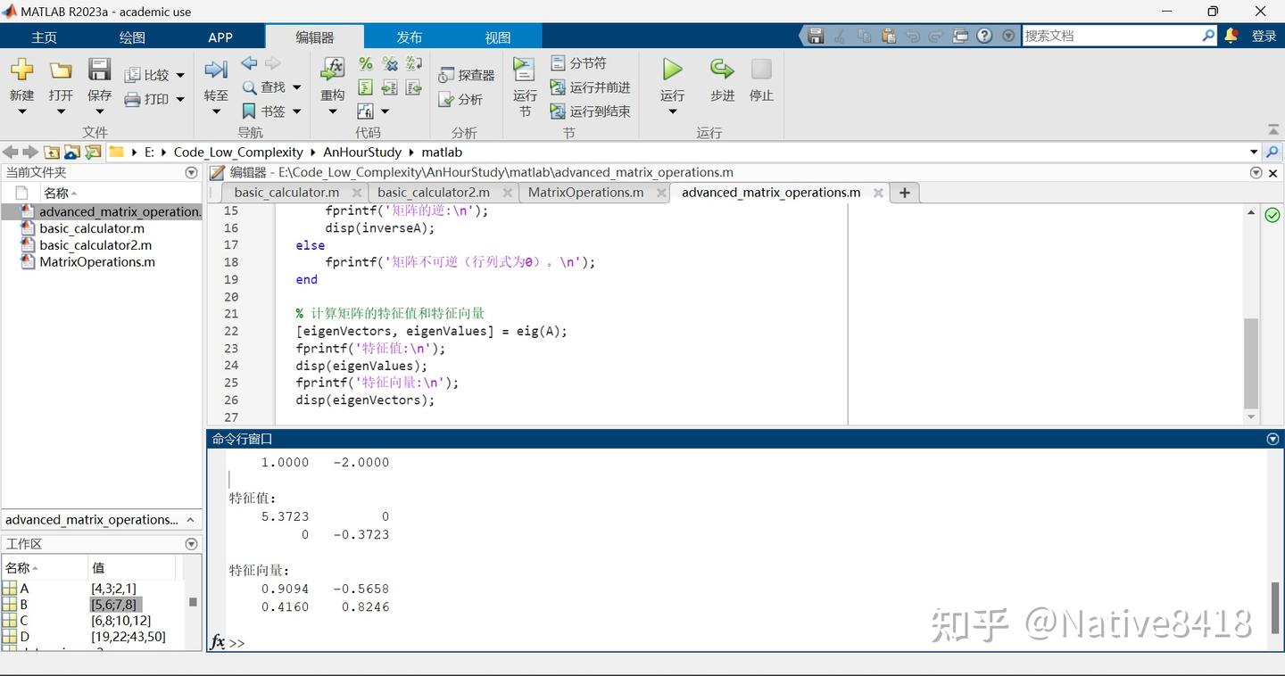Select basic_calculator2.m in file list
The image size is (1285, 676).
(x=95, y=245)
